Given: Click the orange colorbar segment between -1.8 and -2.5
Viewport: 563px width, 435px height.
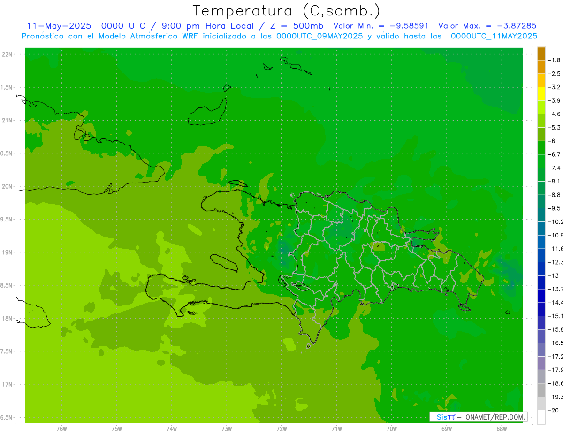Looking at the screenshot, I should pyautogui.click(x=541, y=67).
